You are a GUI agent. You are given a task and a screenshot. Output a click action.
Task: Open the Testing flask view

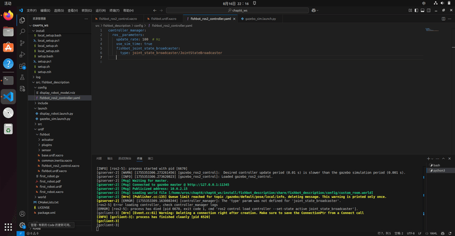[x=22, y=77]
